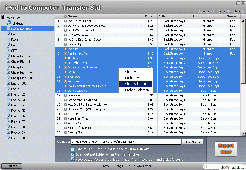Select the song No One Else Comes Close
246x170 pixels.
84,40
